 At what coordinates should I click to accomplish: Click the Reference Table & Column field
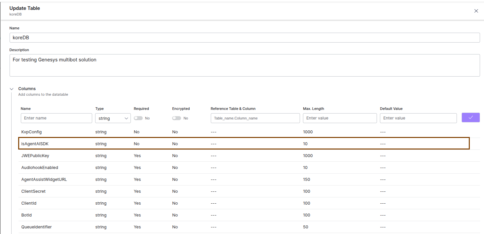[255, 118]
